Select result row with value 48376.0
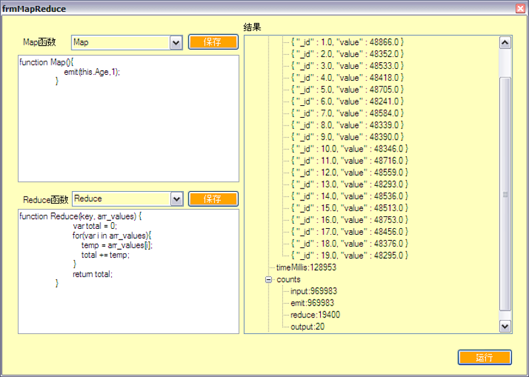The image size is (529, 377). 350,243
